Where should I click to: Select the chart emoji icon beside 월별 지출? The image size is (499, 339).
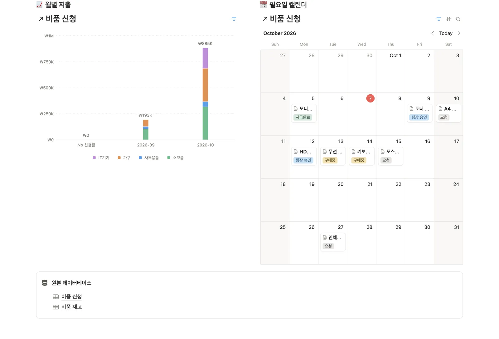click(39, 5)
